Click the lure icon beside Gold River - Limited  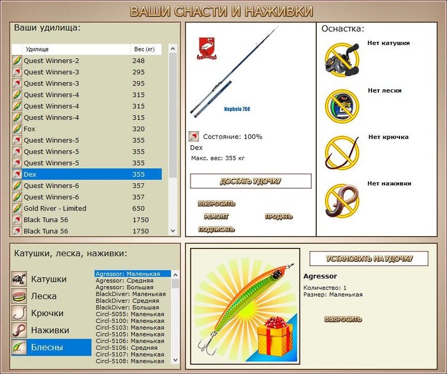pos(17,209)
